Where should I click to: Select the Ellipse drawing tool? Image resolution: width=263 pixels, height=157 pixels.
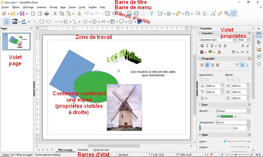tap(48, 21)
